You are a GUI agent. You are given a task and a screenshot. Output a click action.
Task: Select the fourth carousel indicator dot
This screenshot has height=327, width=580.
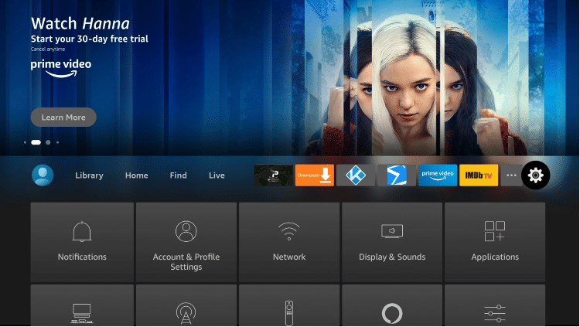(x=57, y=142)
